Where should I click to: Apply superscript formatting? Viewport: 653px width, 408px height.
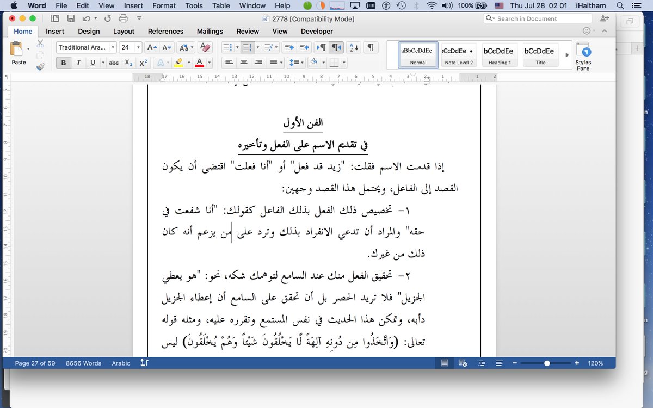tap(143, 62)
